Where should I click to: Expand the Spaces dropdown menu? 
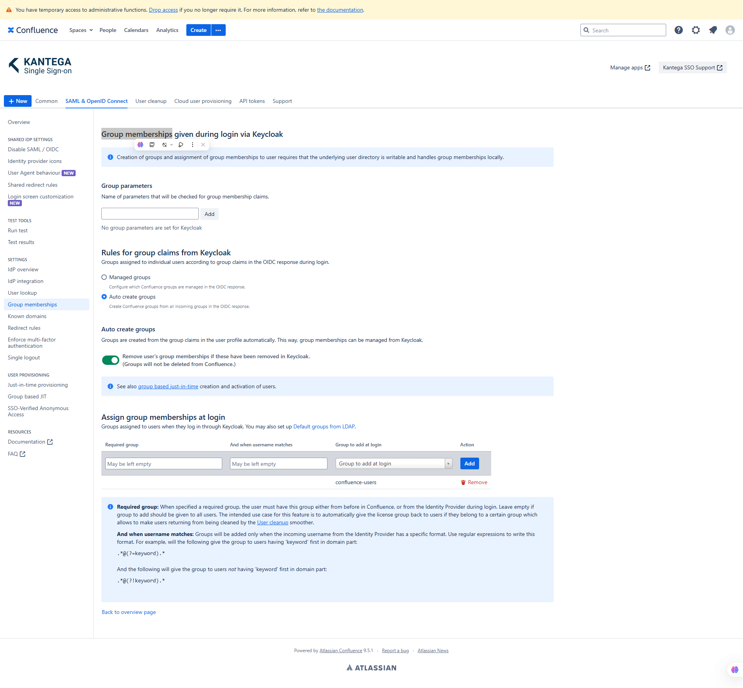pos(81,30)
